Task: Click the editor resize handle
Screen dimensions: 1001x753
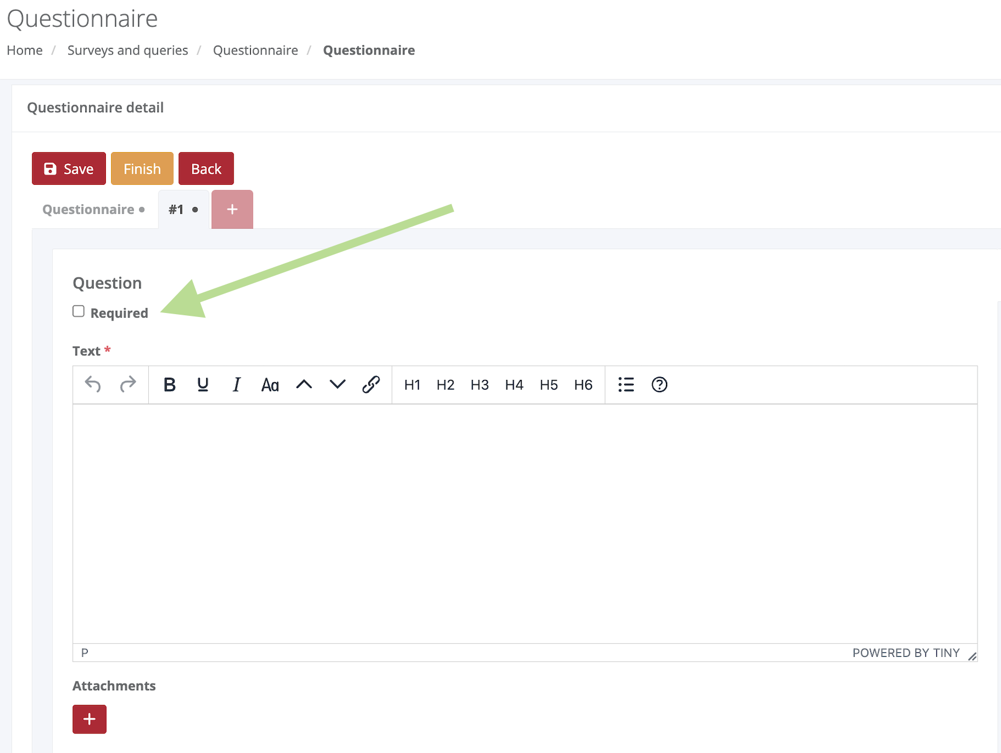Action: 972,656
